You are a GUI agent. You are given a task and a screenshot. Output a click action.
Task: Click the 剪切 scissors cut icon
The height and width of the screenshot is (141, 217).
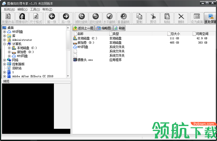pyautogui.click(x=153, y=18)
